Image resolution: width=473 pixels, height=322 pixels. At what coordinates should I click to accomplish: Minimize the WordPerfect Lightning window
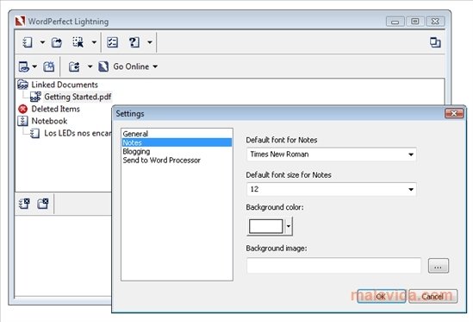(395, 22)
